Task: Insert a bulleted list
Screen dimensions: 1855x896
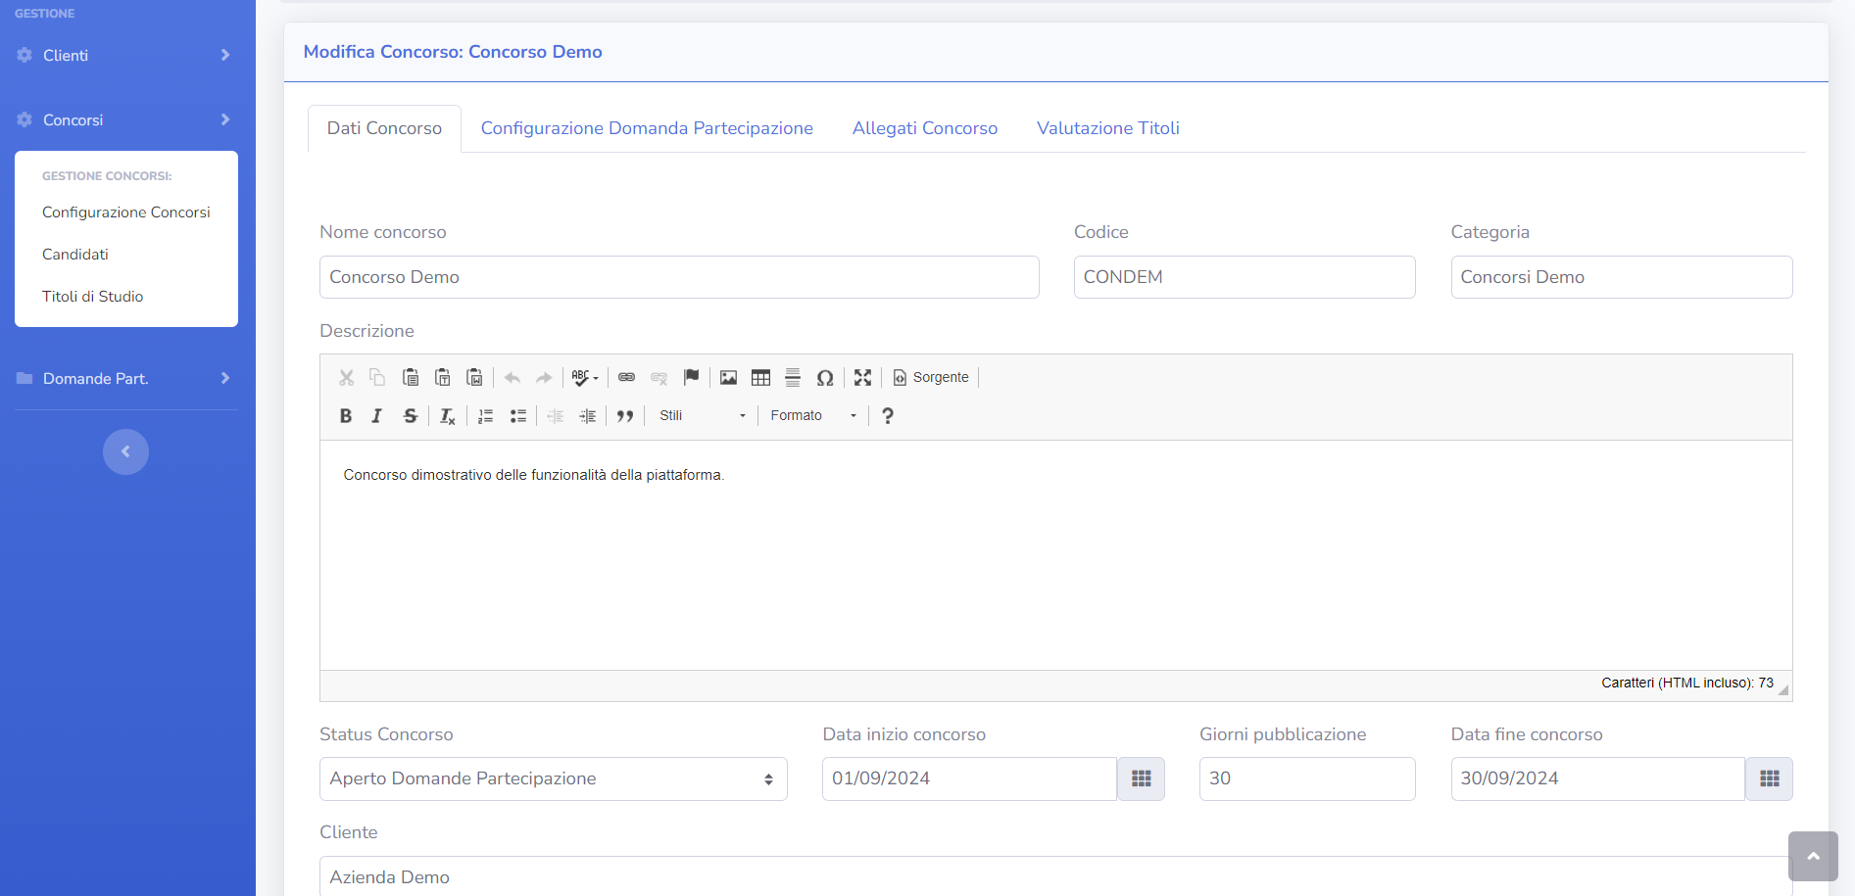Action: click(x=517, y=415)
